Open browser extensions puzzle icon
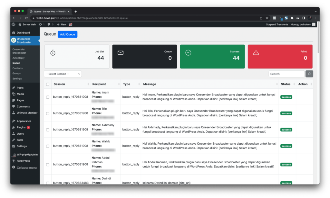 292,18
